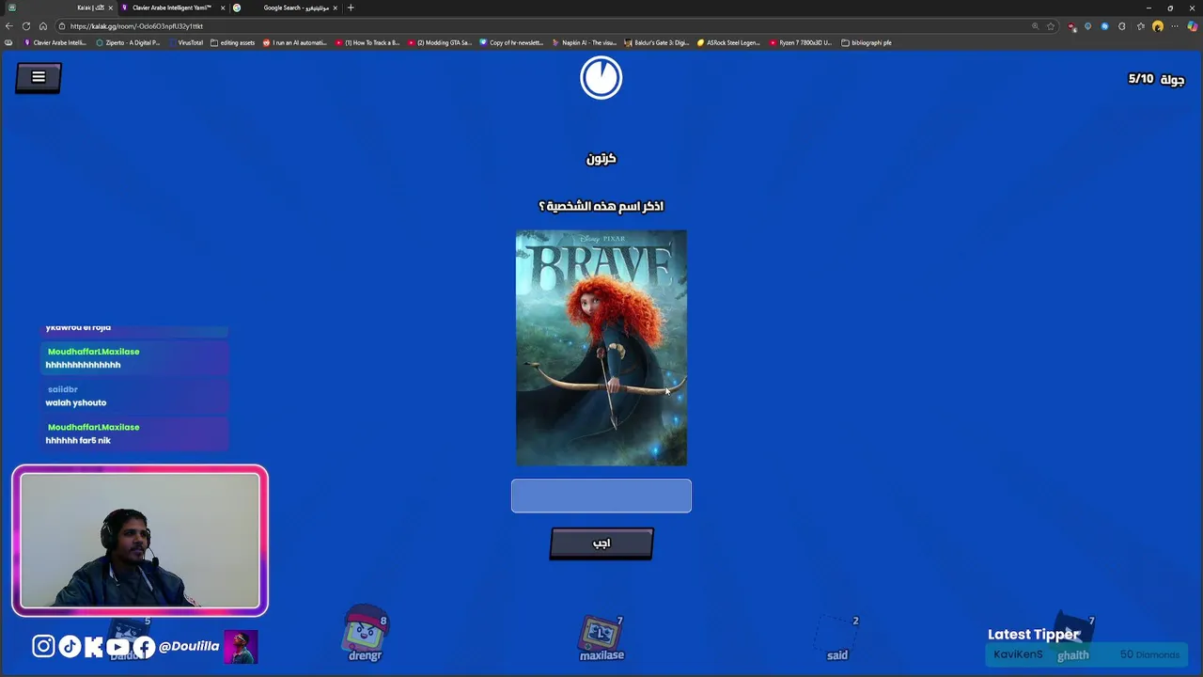
Task: Open the browser three-dots settings menu
Action: [1175, 26]
